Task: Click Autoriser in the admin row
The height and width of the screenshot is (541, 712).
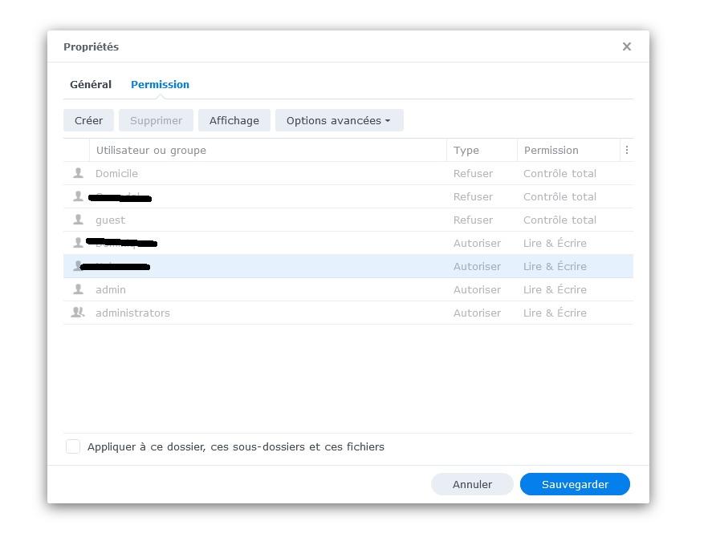Action: (477, 289)
